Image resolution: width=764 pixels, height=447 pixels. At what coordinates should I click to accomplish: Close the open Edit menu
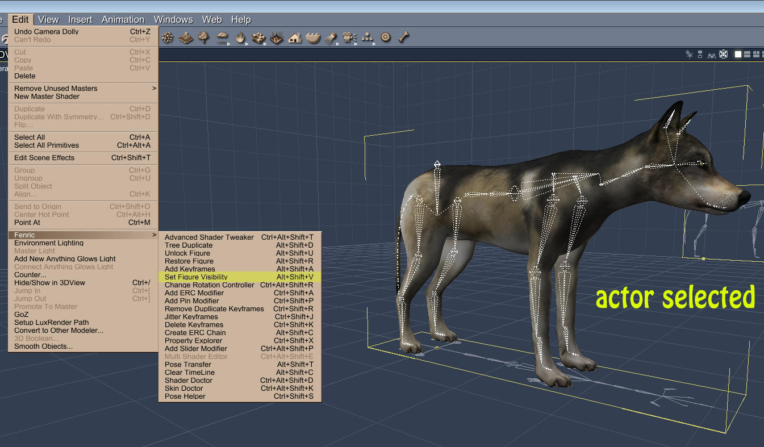[x=20, y=19]
